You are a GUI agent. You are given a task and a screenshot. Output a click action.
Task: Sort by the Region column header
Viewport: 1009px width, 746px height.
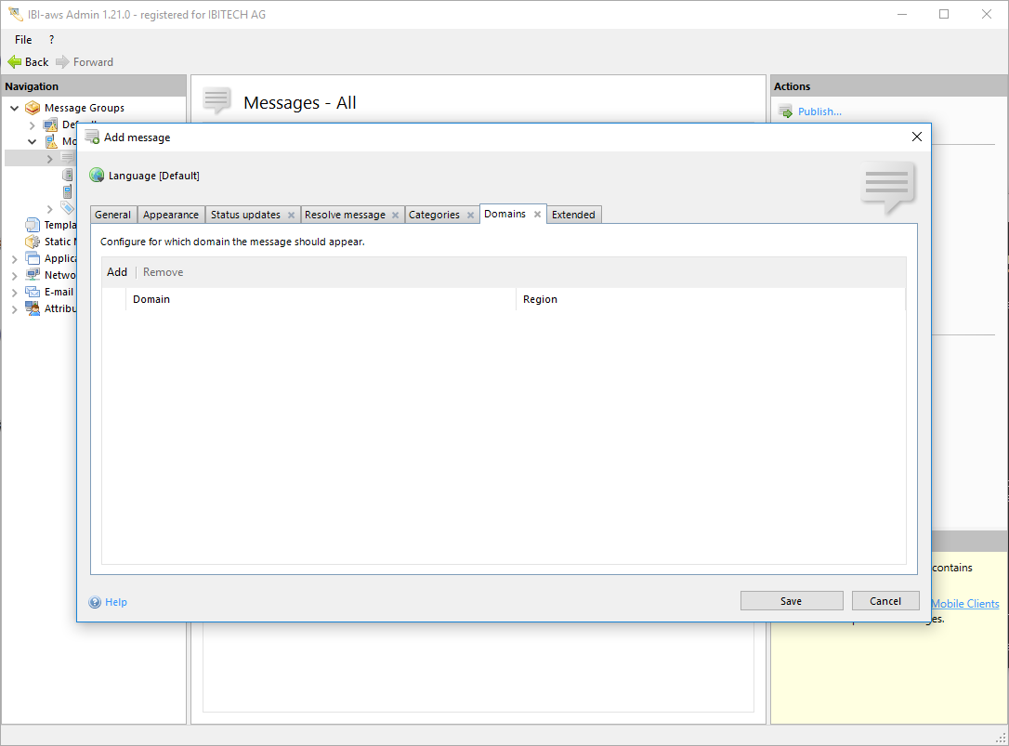540,299
